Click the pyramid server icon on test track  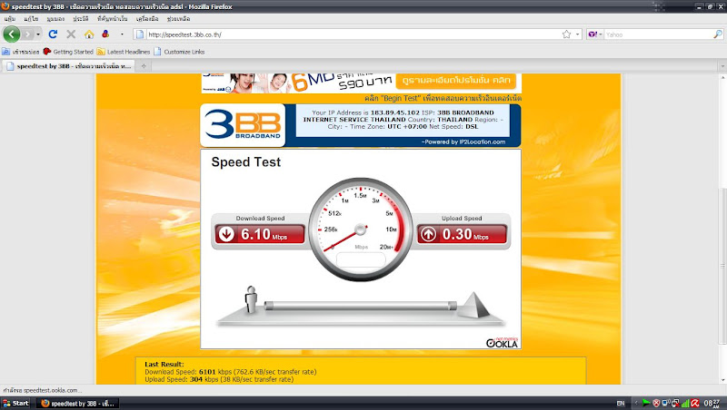tap(473, 305)
